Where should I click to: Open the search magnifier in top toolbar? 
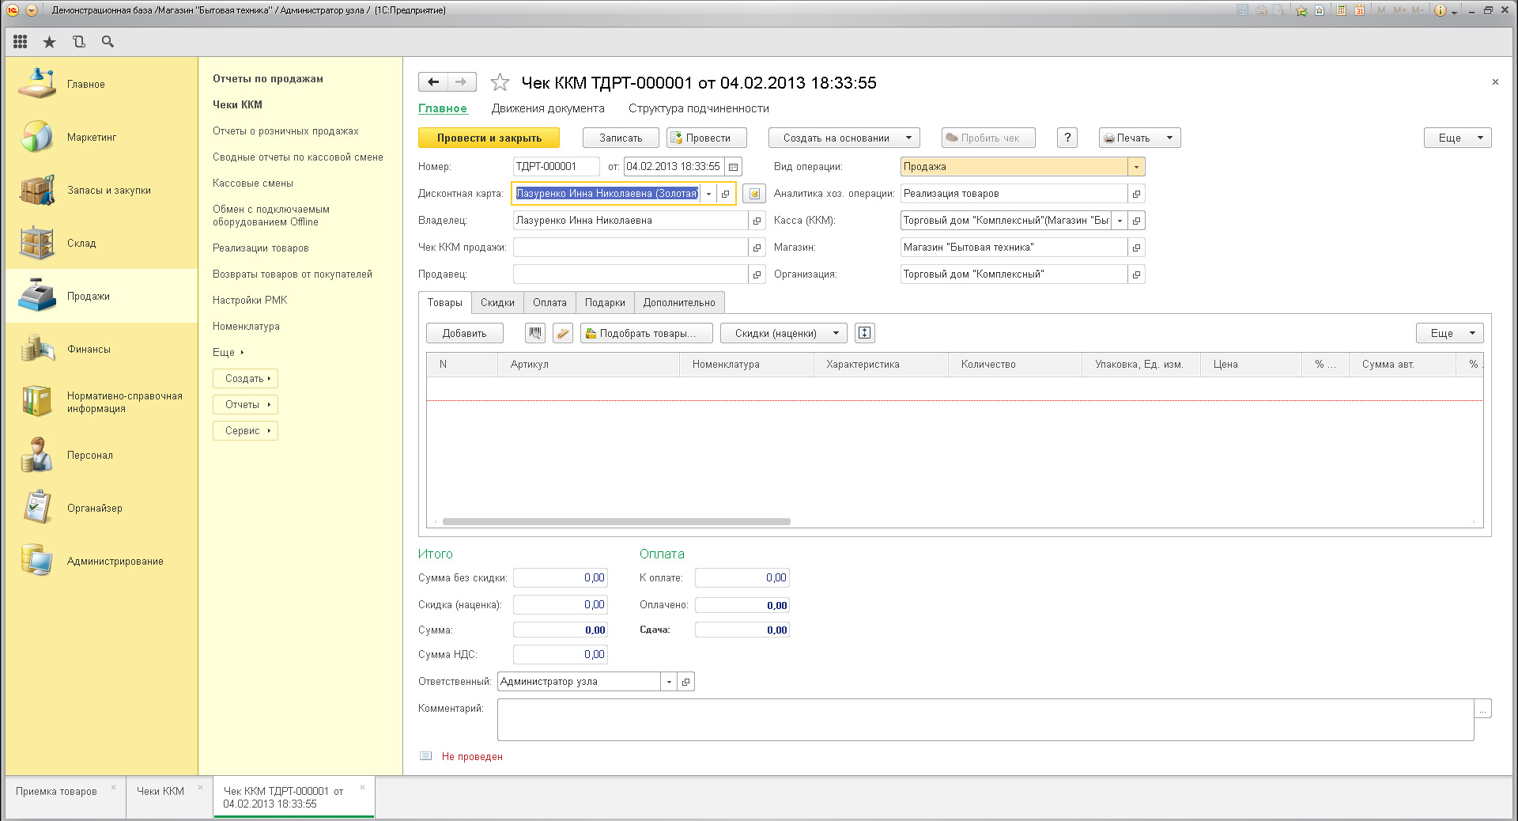[108, 42]
